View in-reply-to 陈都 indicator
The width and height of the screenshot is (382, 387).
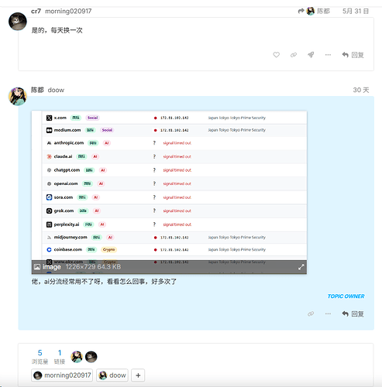pyautogui.click(x=314, y=11)
